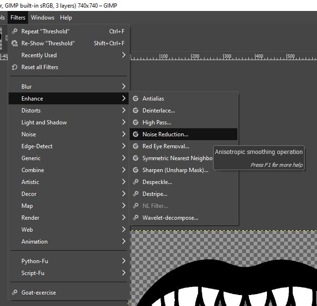Image resolution: width=317 pixels, height=306 pixels.
Task: Open the Artistic filters submenu
Action: tap(69, 182)
